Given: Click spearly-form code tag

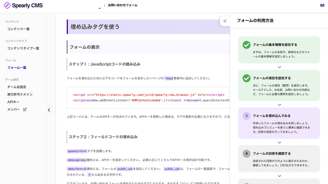Looking at the screenshot, I should [77, 151].
